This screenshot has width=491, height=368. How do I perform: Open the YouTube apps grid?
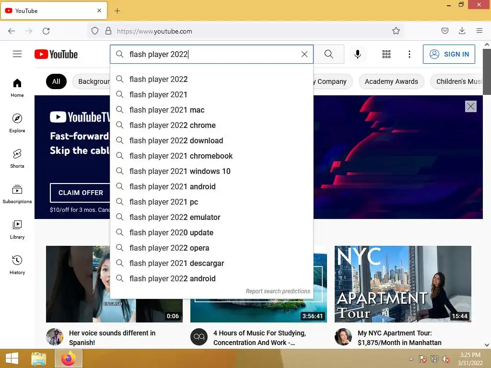386,54
